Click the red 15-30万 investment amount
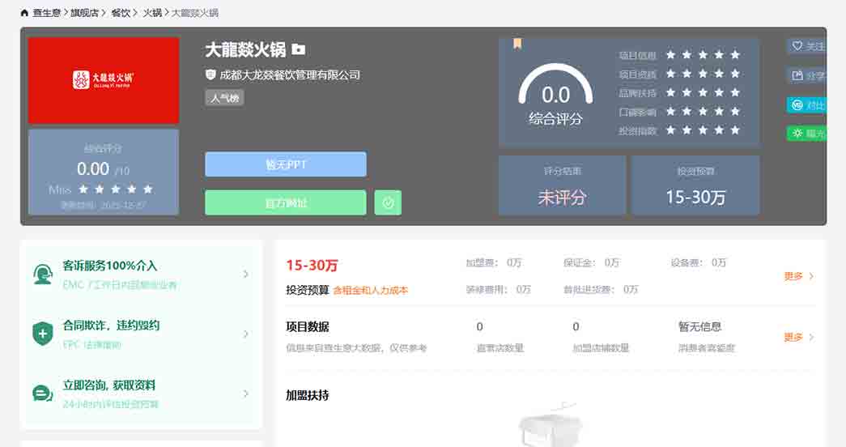 [312, 265]
